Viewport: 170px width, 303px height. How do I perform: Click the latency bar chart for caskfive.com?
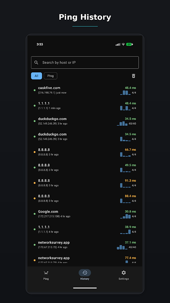click(125, 93)
